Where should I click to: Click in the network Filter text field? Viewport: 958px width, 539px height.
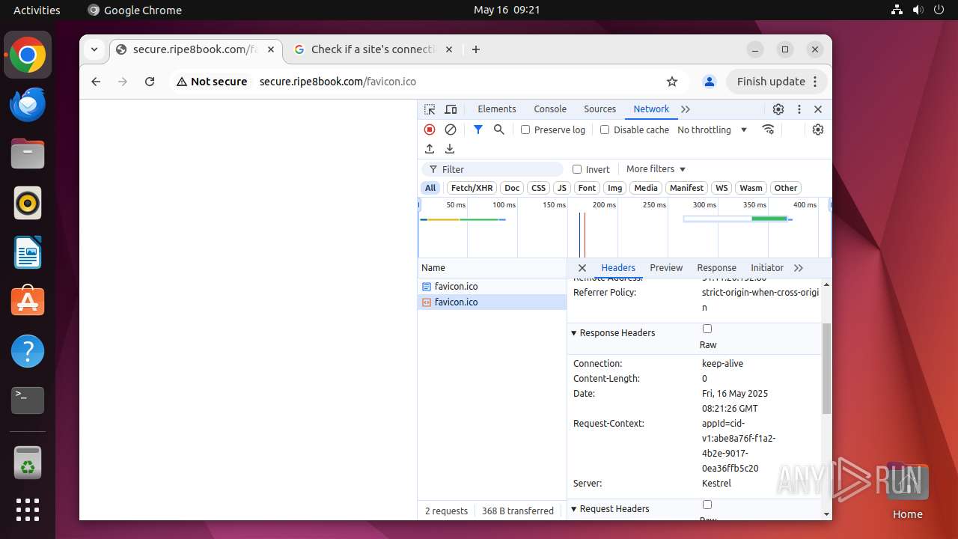click(492, 169)
